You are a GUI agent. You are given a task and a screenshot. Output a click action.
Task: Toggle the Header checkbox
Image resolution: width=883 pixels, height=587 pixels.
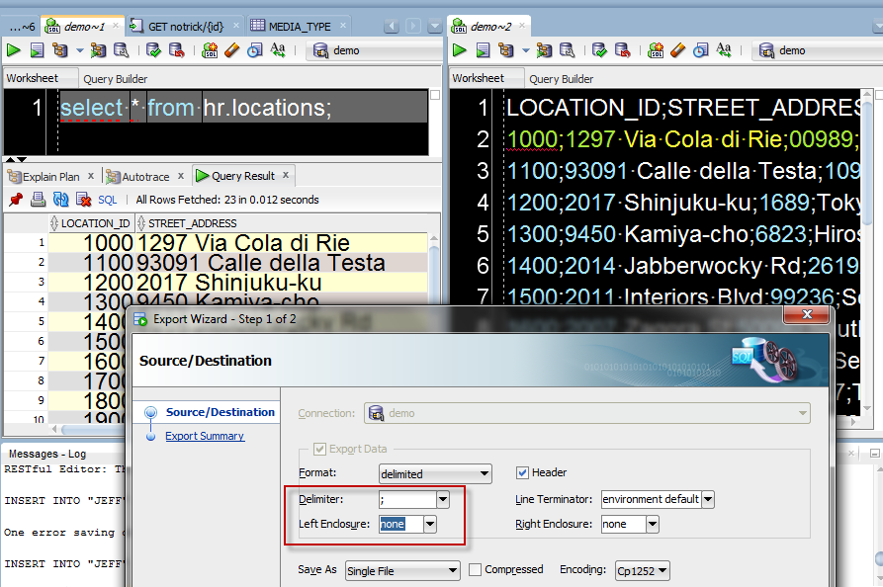[x=522, y=472]
